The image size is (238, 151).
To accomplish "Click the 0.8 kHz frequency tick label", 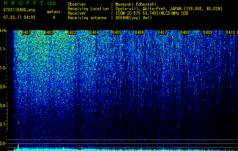I will (x=3, y=106).
